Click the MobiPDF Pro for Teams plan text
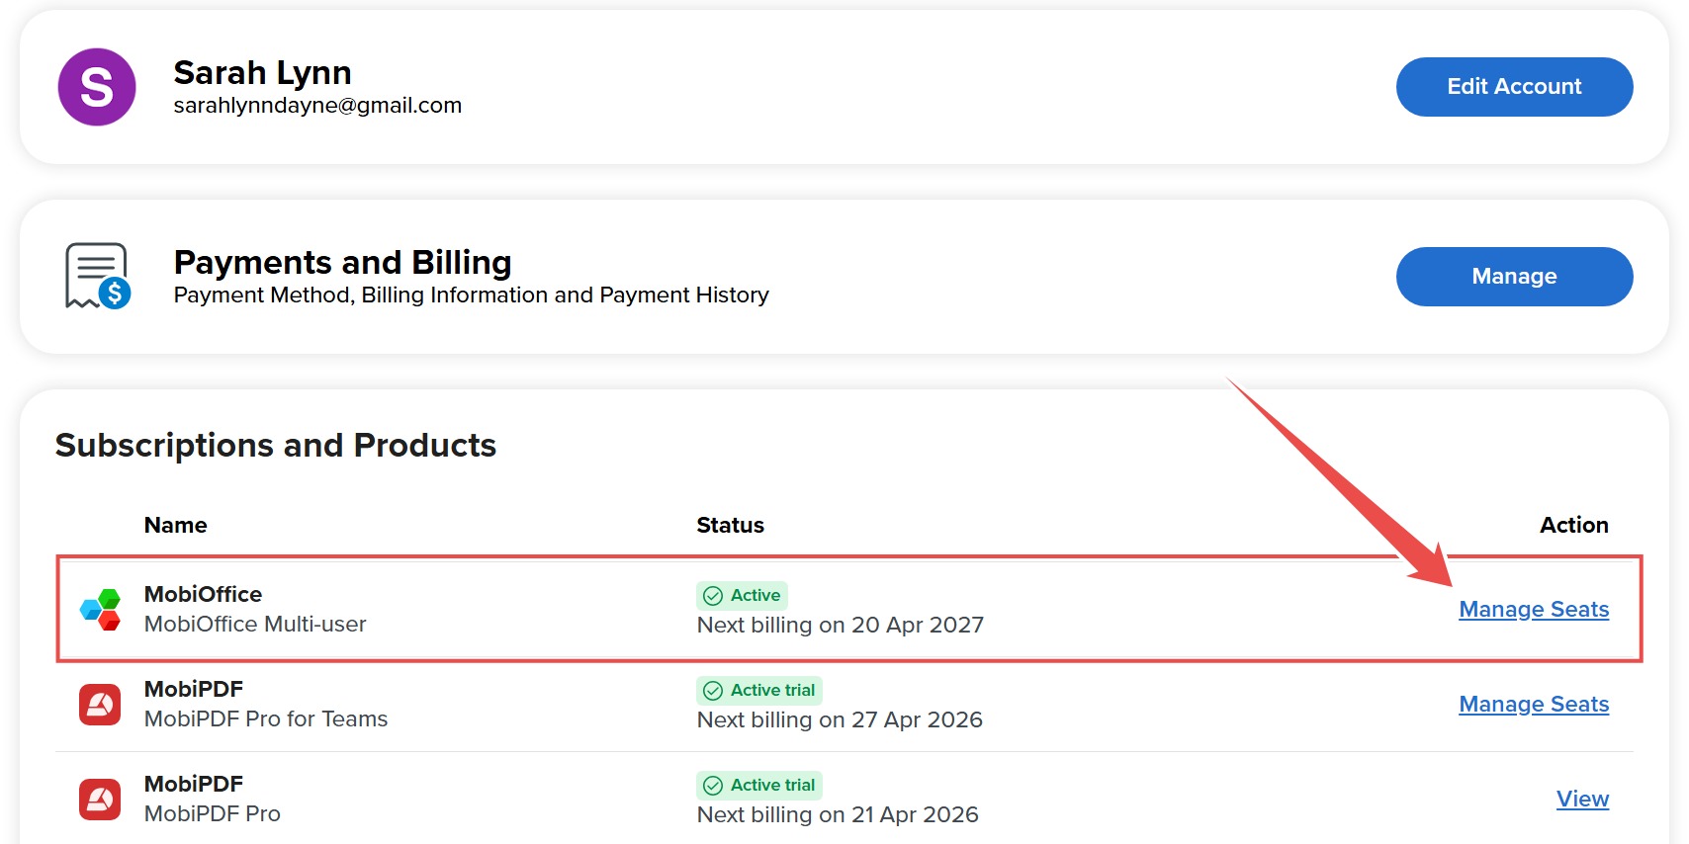Image resolution: width=1689 pixels, height=844 pixels. 266,718
